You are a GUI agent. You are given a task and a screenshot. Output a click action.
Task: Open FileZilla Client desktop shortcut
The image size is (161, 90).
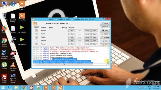4,78
